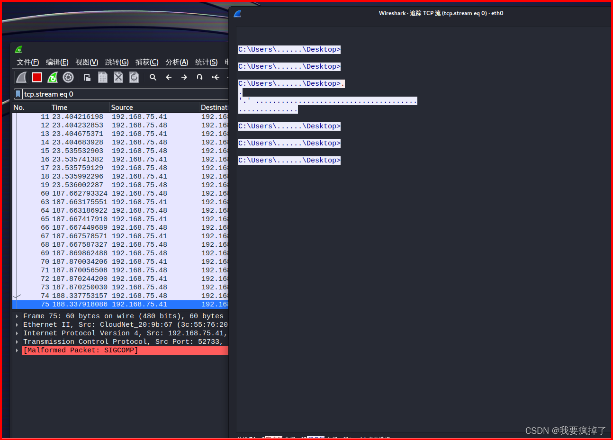Select packet number 60 row
Viewport: 613px width, 440px height.
click(120, 193)
